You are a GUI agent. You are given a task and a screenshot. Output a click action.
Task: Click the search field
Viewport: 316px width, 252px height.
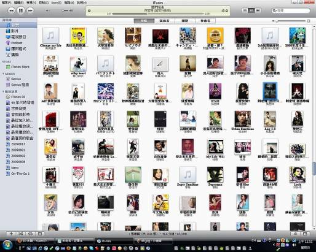291,10
